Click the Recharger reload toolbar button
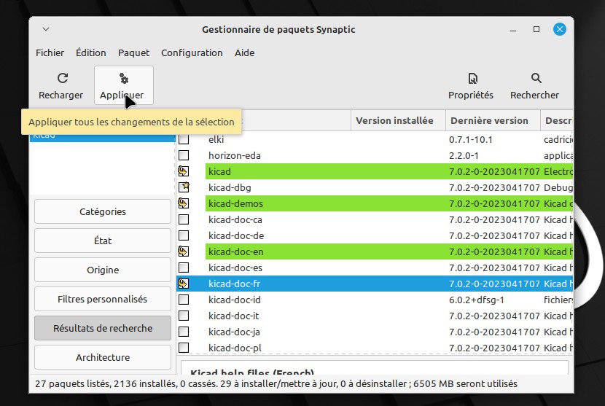This screenshot has width=605, height=406. pyautogui.click(x=61, y=86)
